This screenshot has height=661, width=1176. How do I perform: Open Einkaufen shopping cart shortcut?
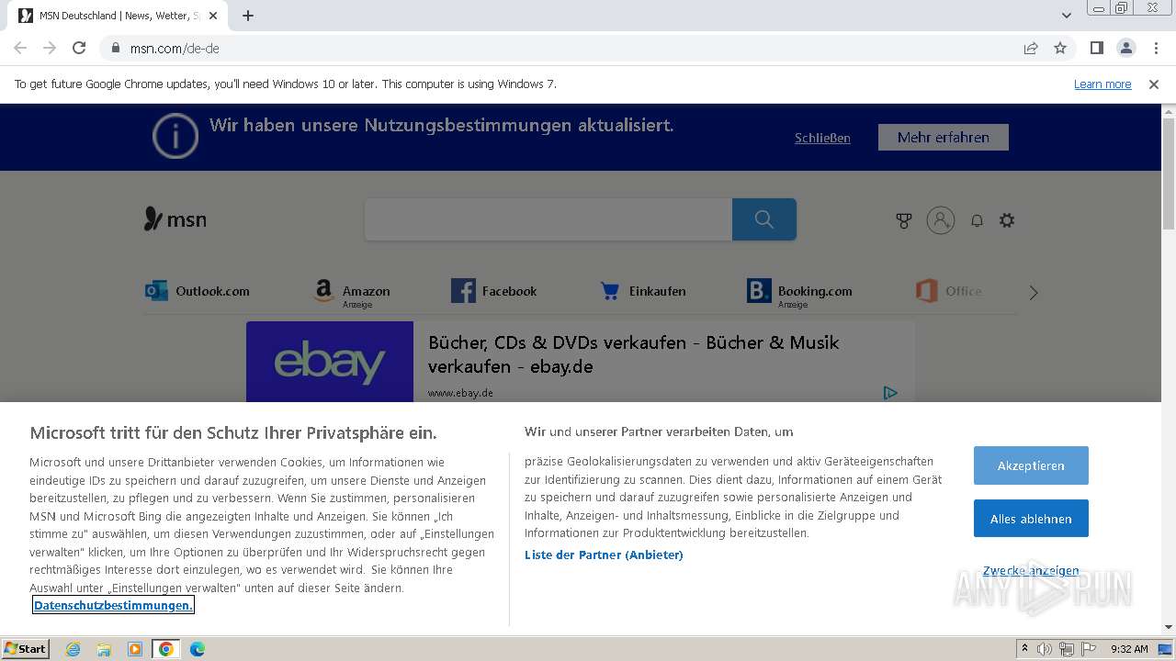tap(643, 291)
